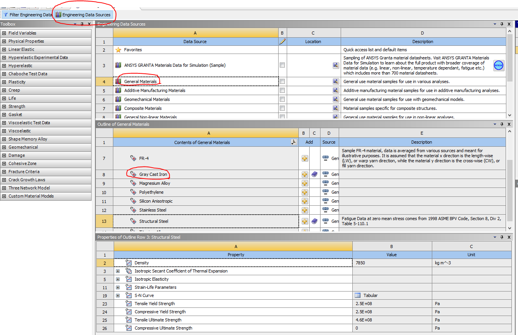Expand Hyperelastic Experimental Data group
The width and height of the screenshot is (518, 335).
4,57
